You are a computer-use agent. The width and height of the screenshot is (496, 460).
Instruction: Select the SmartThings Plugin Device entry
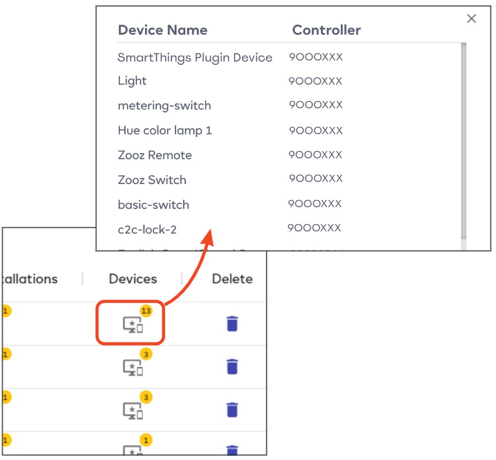click(195, 58)
